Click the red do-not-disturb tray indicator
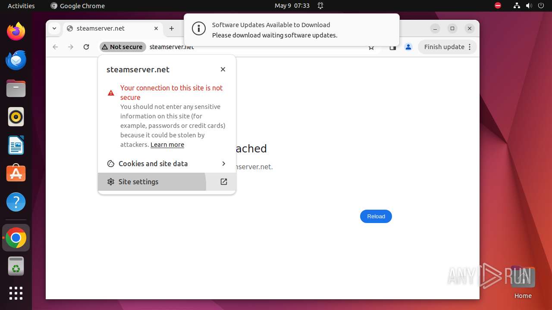552x310 pixels. coord(498,6)
